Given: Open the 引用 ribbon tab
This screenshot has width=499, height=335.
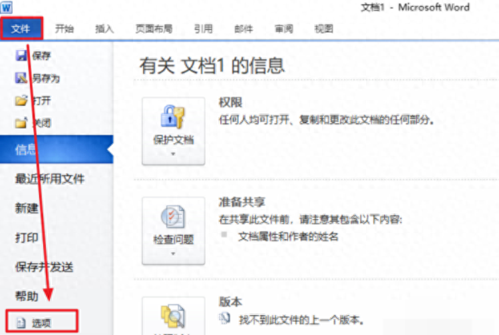Looking at the screenshot, I should pyautogui.click(x=204, y=29).
